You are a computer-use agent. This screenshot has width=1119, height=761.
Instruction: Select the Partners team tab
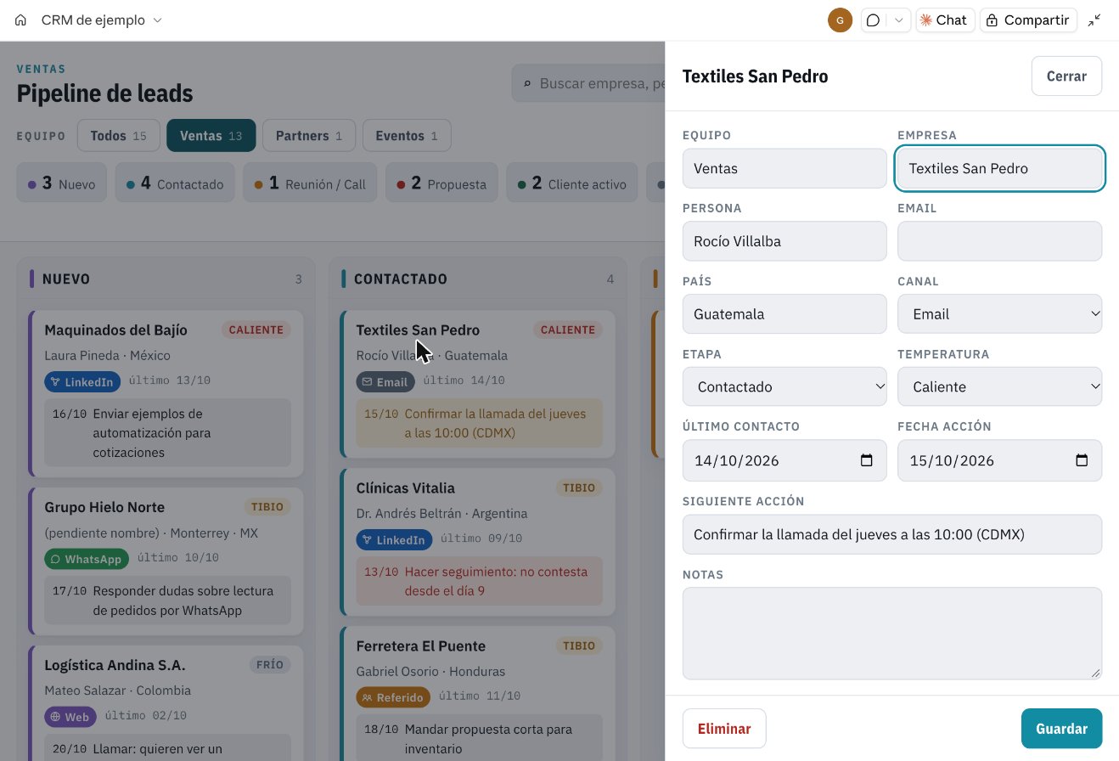point(309,135)
